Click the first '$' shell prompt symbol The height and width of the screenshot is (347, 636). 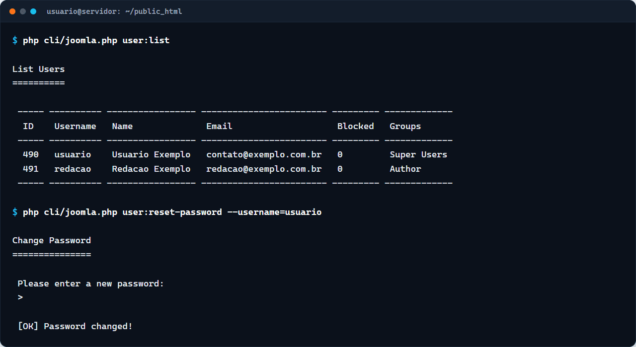click(x=15, y=40)
